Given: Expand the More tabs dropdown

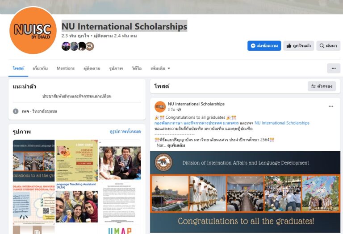Looking at the screenshot, I should (160, 68).
